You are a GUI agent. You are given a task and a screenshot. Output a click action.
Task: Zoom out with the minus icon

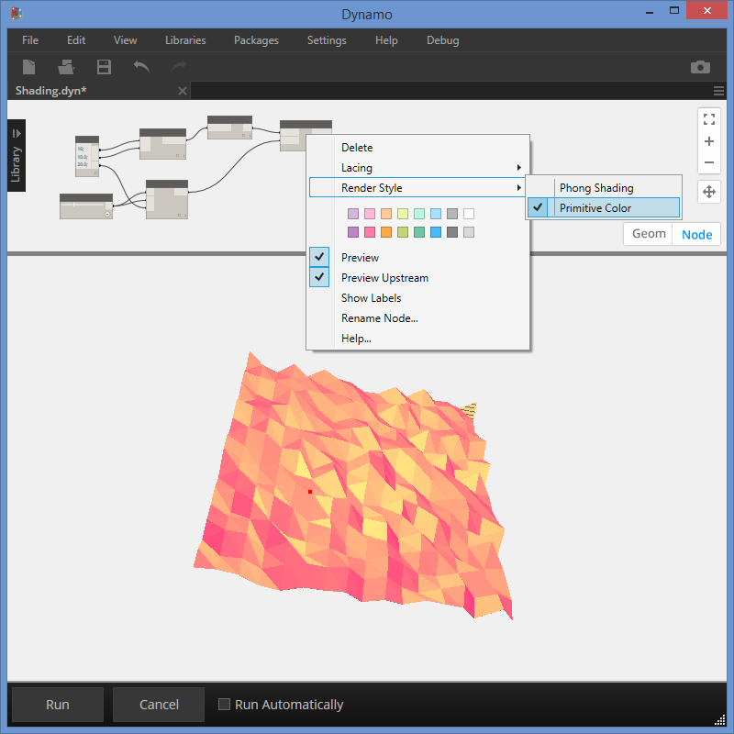point(708,162)
